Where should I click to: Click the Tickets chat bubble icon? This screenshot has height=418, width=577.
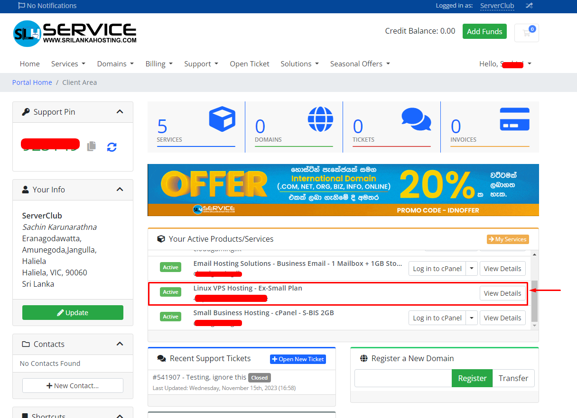pos(417,120)
